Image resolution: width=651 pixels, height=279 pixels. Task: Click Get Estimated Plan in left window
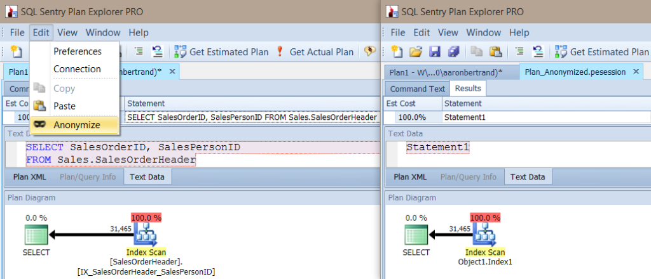(x=222, y=52)
